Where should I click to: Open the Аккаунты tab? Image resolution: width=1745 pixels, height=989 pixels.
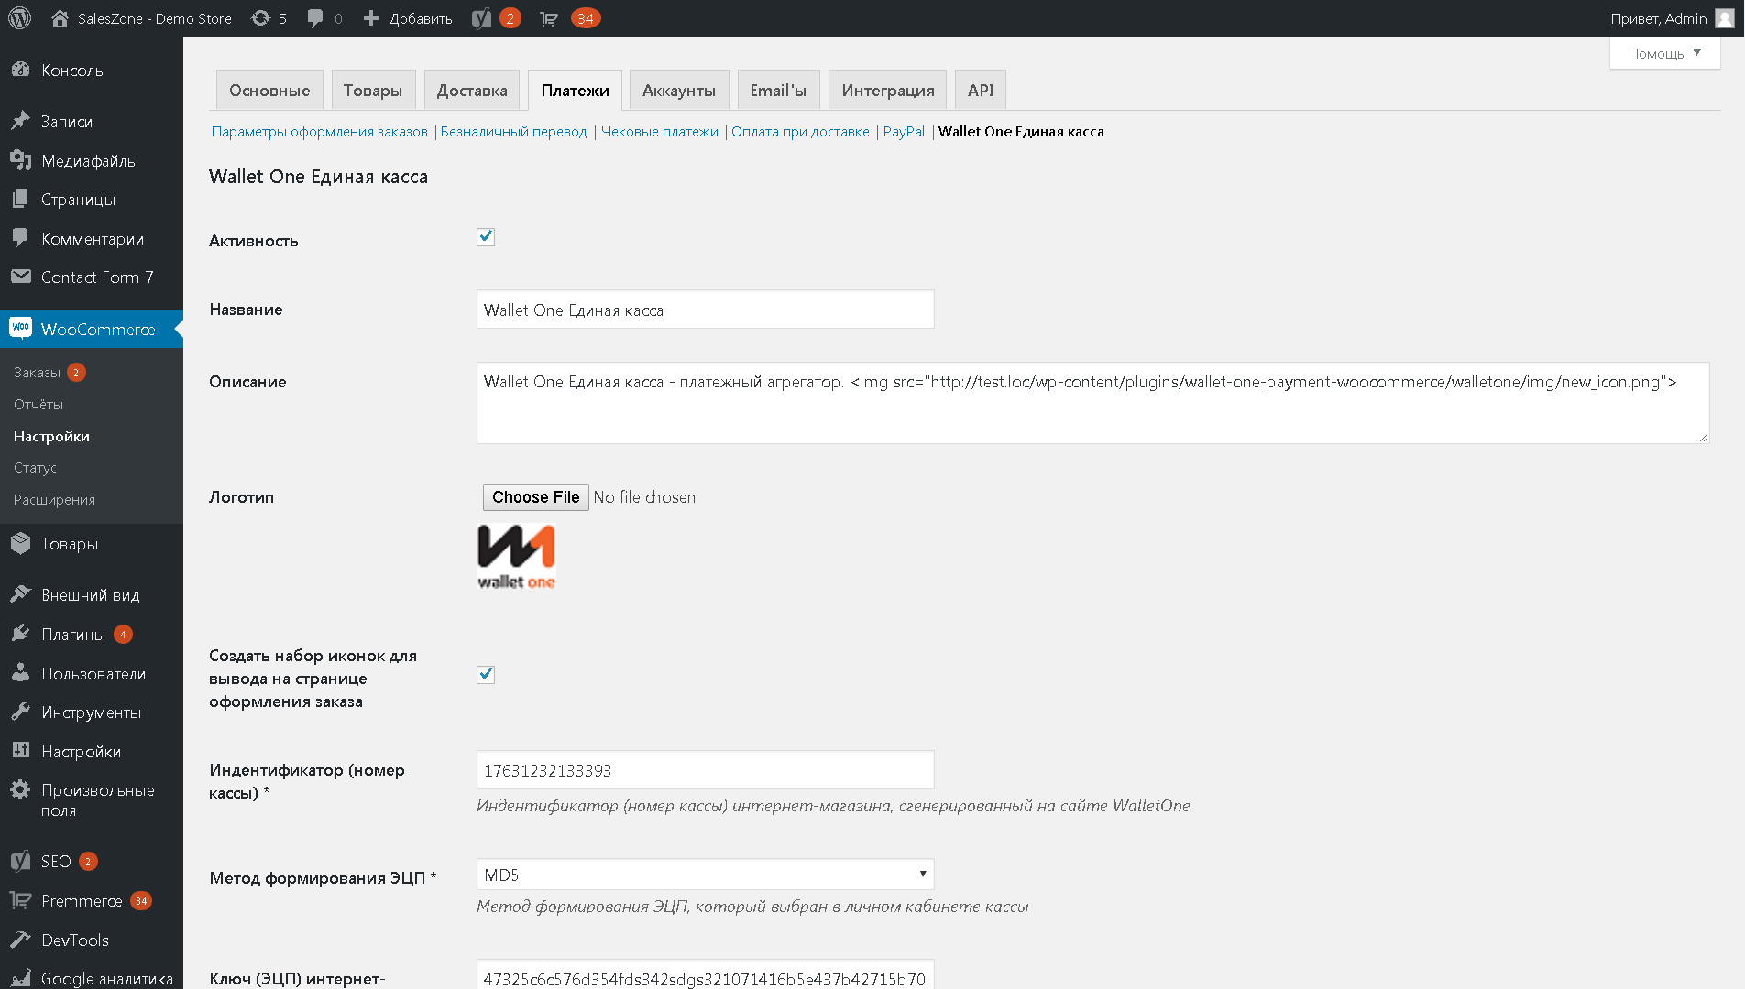point(679,91)
